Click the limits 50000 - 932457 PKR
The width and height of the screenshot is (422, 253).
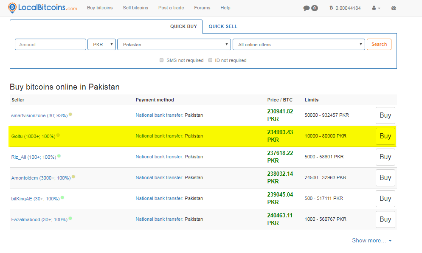[327, 115]
